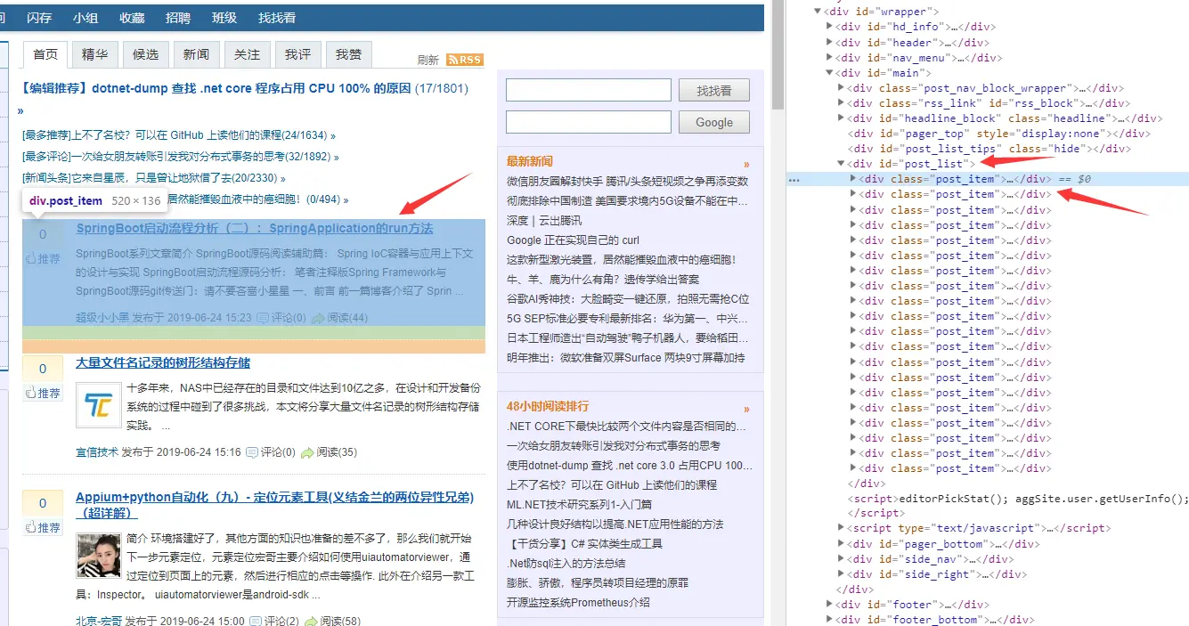Viewport: 1189px width, 626px height.
Task: Focus the search field beside Google button
Action: coord(588,122)
